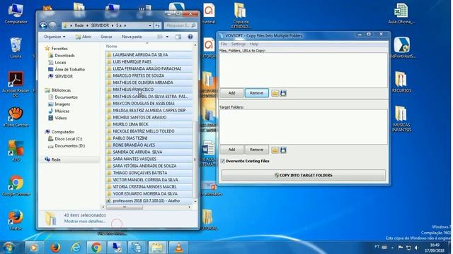Open the RECURSOS folder on desktop

[401, 82]
